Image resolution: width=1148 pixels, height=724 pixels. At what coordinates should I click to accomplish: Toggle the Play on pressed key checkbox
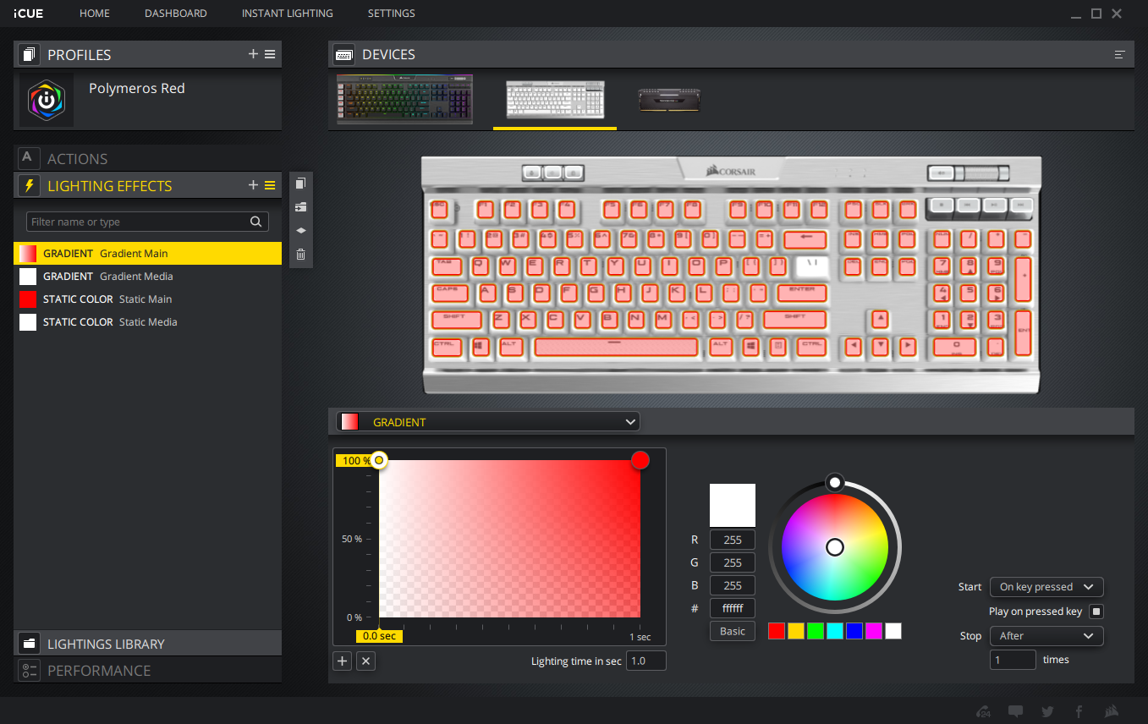pos(1096,612)
